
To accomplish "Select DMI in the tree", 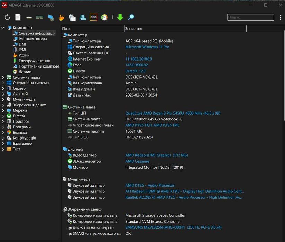I will click(x=22, y=44).
